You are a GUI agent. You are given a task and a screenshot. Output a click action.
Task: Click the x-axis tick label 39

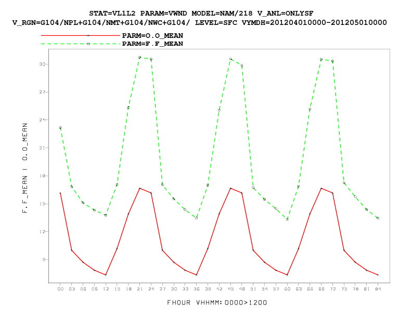[x=208, y=289]
